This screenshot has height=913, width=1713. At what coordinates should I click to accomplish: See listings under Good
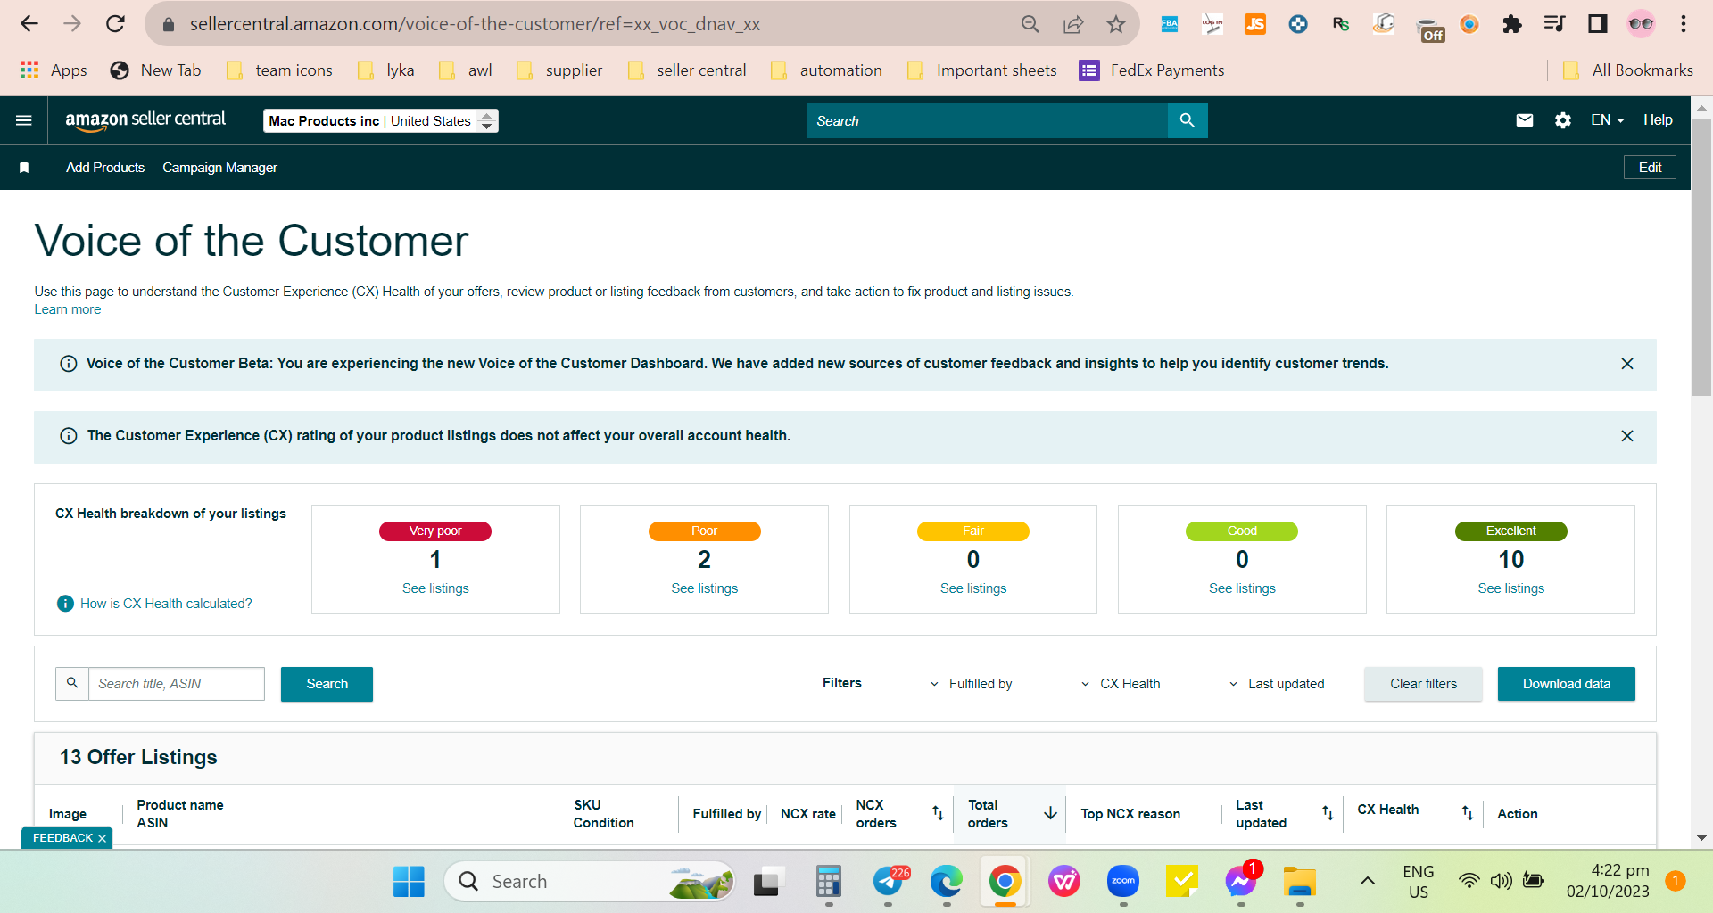pyautogui.click(x=1242, y=588)
